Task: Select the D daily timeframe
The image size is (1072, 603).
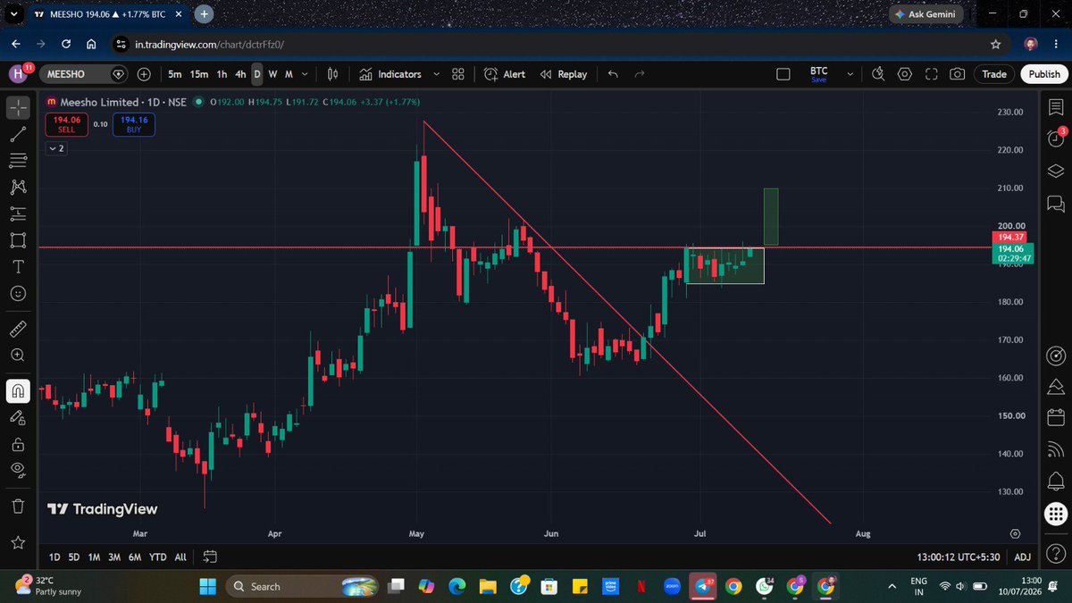Action: (257, 74)
